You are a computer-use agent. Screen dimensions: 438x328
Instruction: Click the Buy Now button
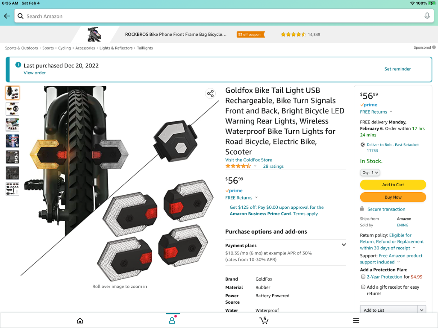coord(393,197)
